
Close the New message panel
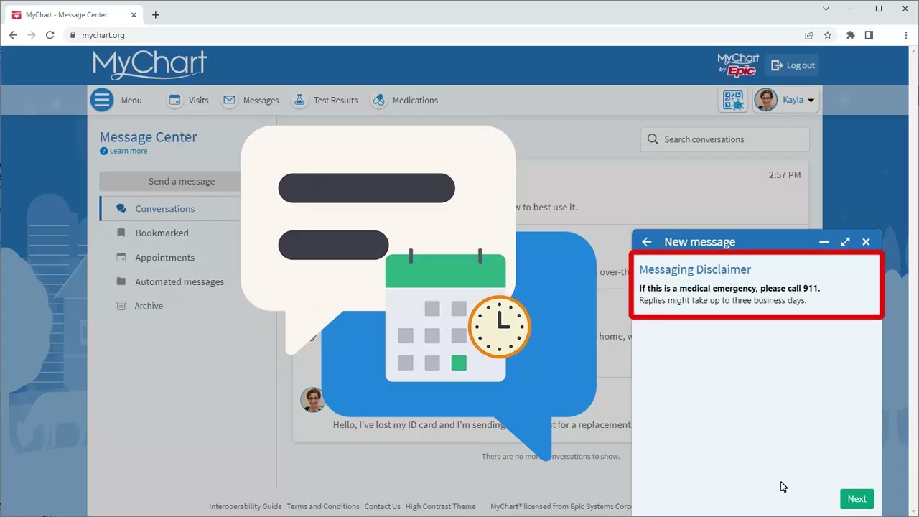[x=866, y=242]
